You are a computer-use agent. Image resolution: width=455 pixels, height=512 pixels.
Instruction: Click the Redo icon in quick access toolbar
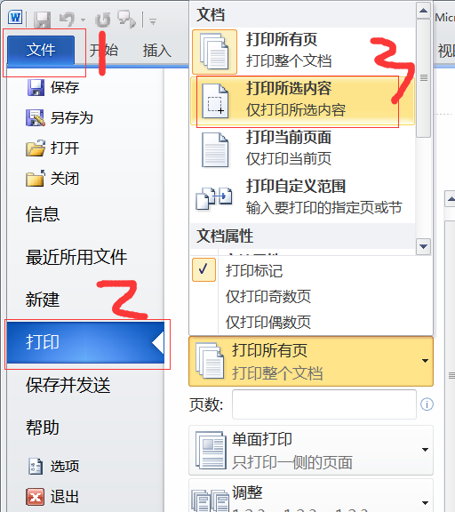coord(103,20)
